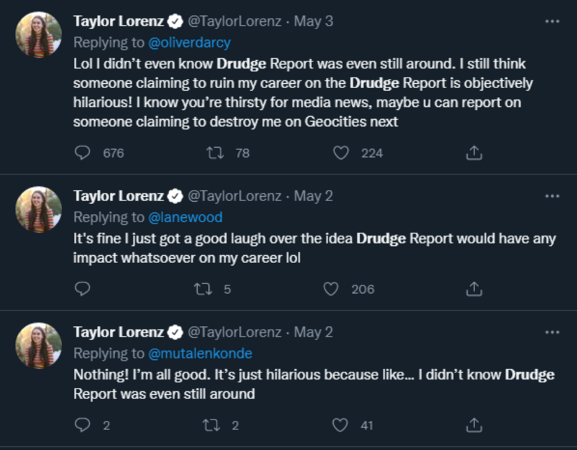
Task: Click Taylor Lorenz's avatar on the May 3 tweet
Action: (38, 35)
